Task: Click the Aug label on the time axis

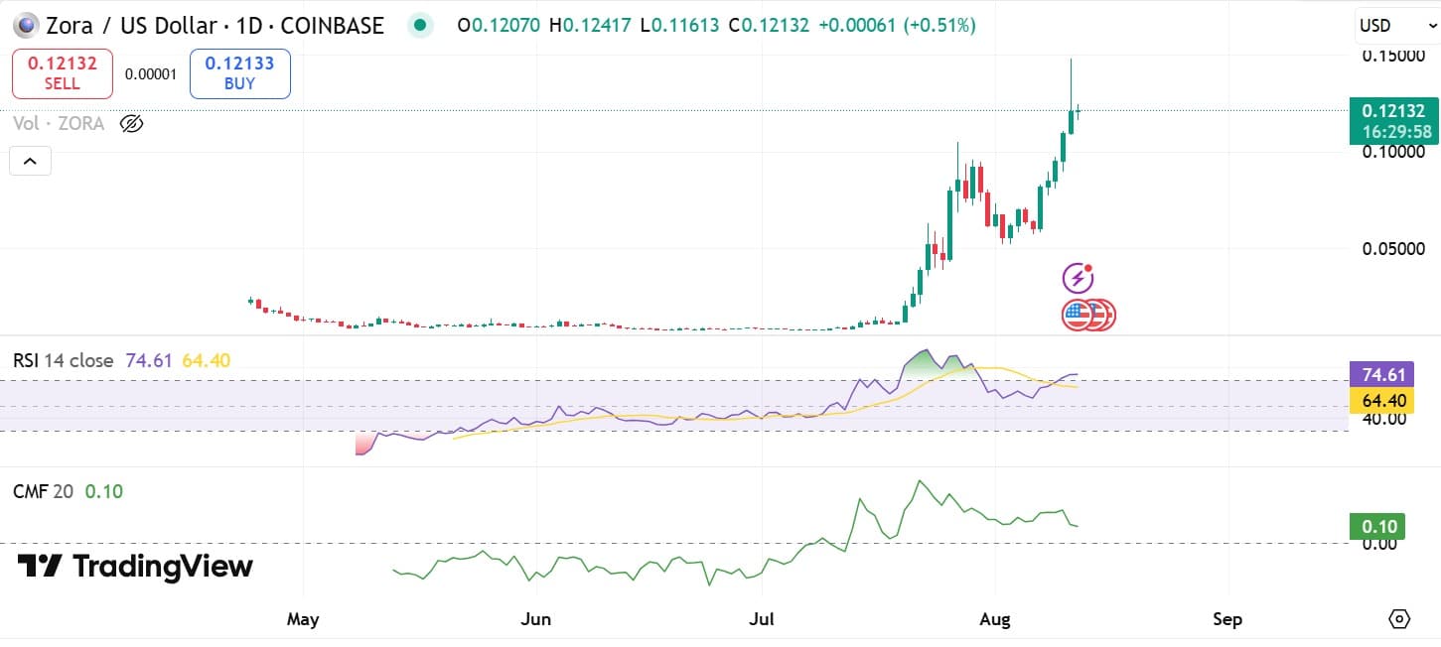Action: 994,618
